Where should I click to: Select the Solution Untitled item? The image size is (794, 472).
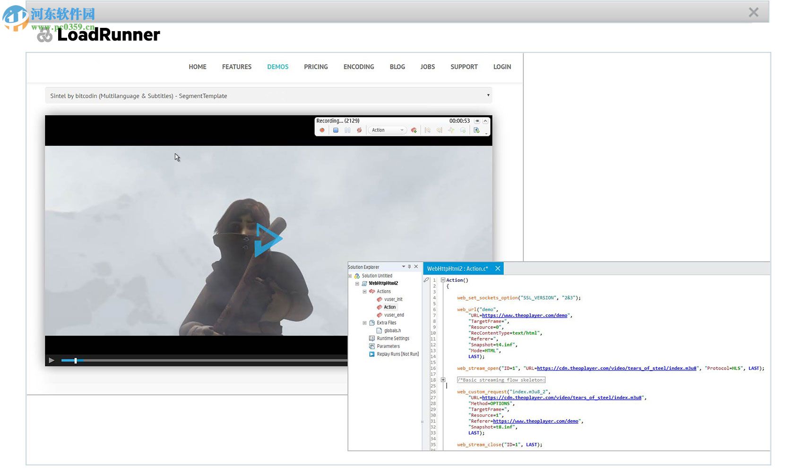click(377, 276)
